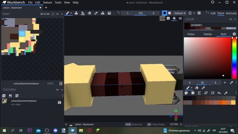Collapse the Textures panel chevron
Screen dimensions: 238x134
pyautogui.click(x=62, y=90)
